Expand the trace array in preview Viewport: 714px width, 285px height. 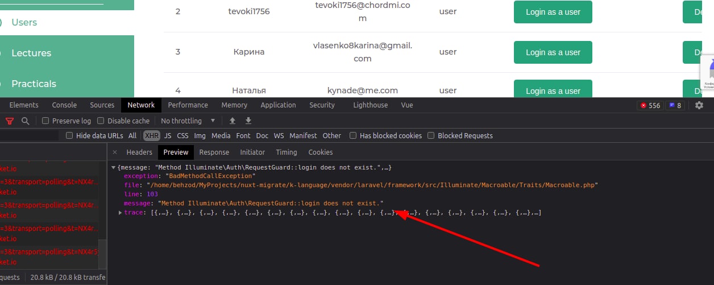120,213
